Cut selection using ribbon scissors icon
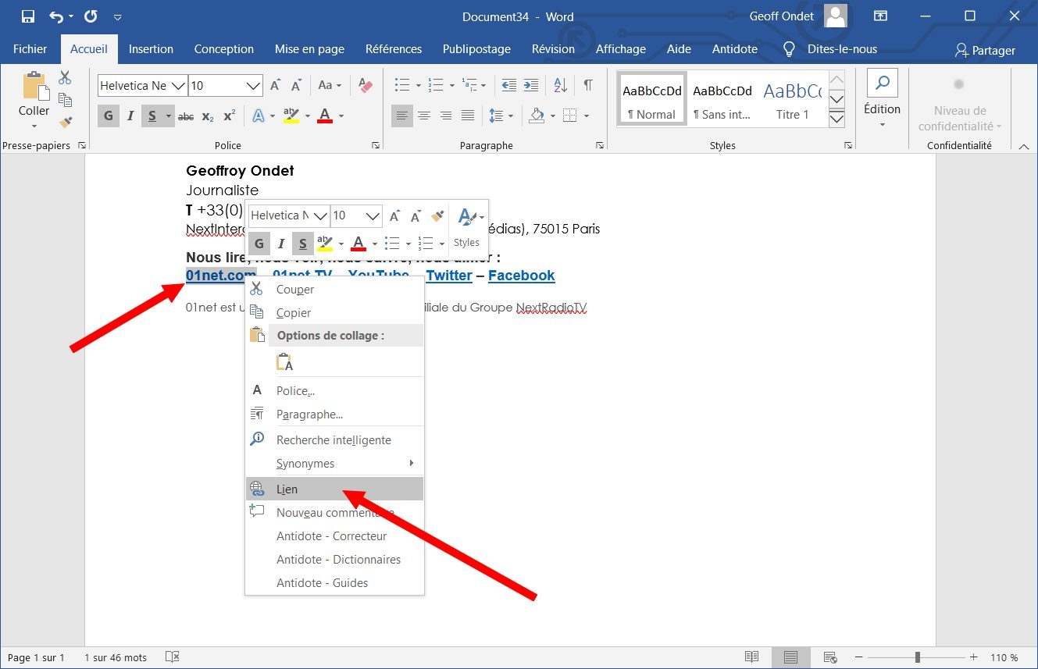 65,78
